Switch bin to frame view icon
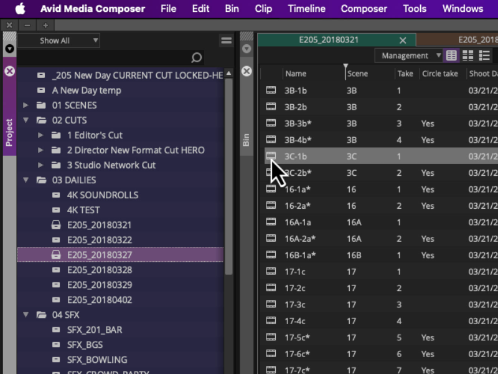Image resolution: width=498 pixels, height=374 pixels. pos(468,55)
